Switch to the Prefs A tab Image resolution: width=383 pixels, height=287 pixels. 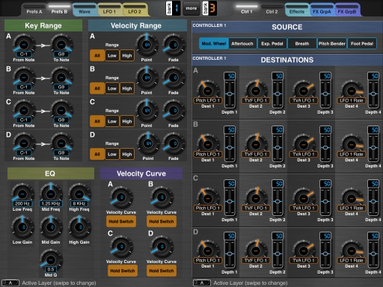34,10
